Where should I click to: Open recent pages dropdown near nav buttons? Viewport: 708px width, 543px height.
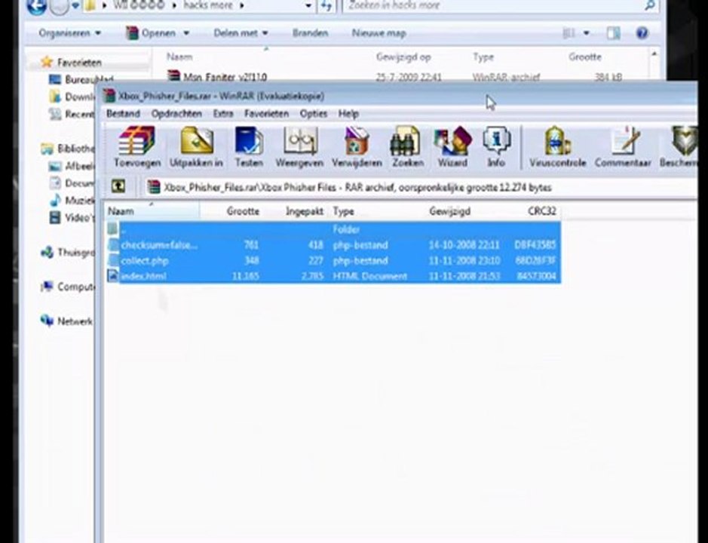pyautogui.click(x=75, y=6)
